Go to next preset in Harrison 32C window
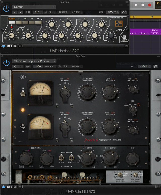The image size is (161, 195). (20, 12)
